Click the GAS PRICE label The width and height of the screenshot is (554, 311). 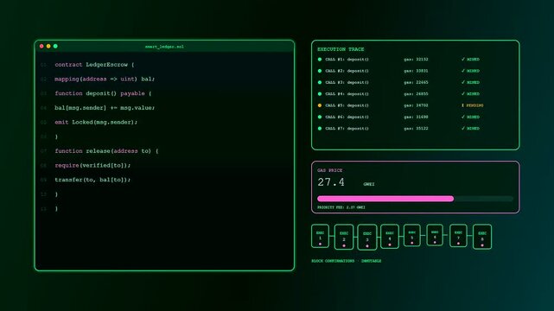click(x=329, y=170)
